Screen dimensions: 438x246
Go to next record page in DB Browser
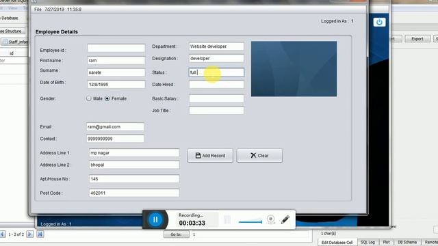pyautogui.click(x=30, y=234)
